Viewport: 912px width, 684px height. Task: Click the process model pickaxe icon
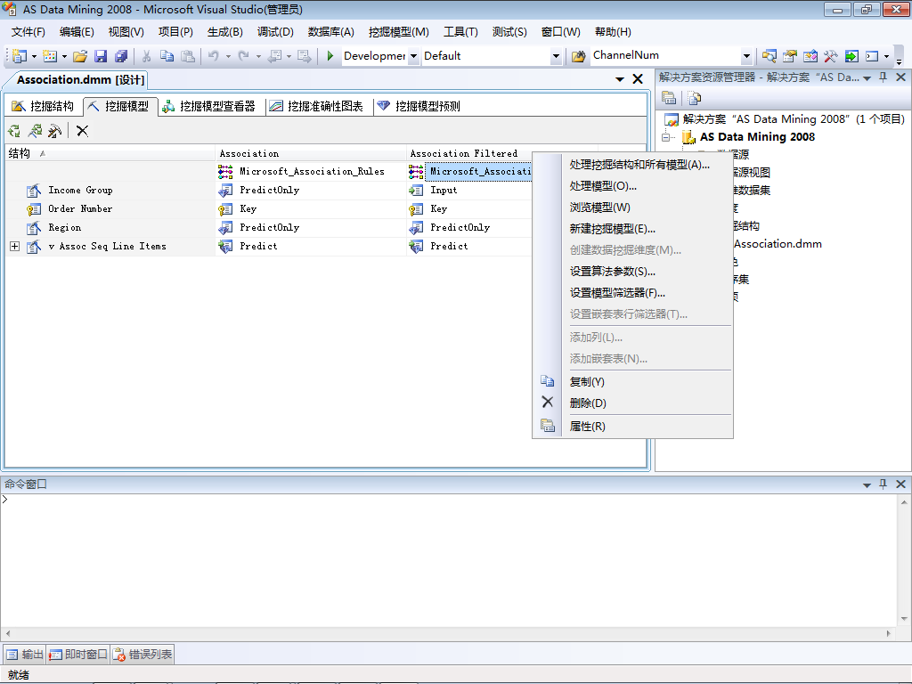point(54,131)
